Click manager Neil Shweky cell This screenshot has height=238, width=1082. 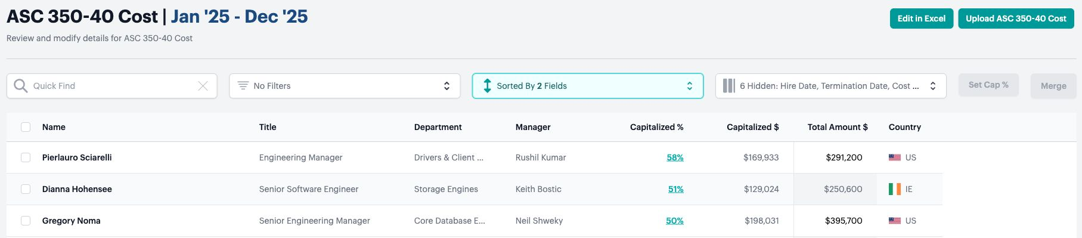click(539, 221)
